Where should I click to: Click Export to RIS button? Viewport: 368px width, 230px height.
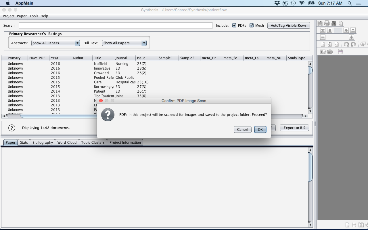pos(294,128)
